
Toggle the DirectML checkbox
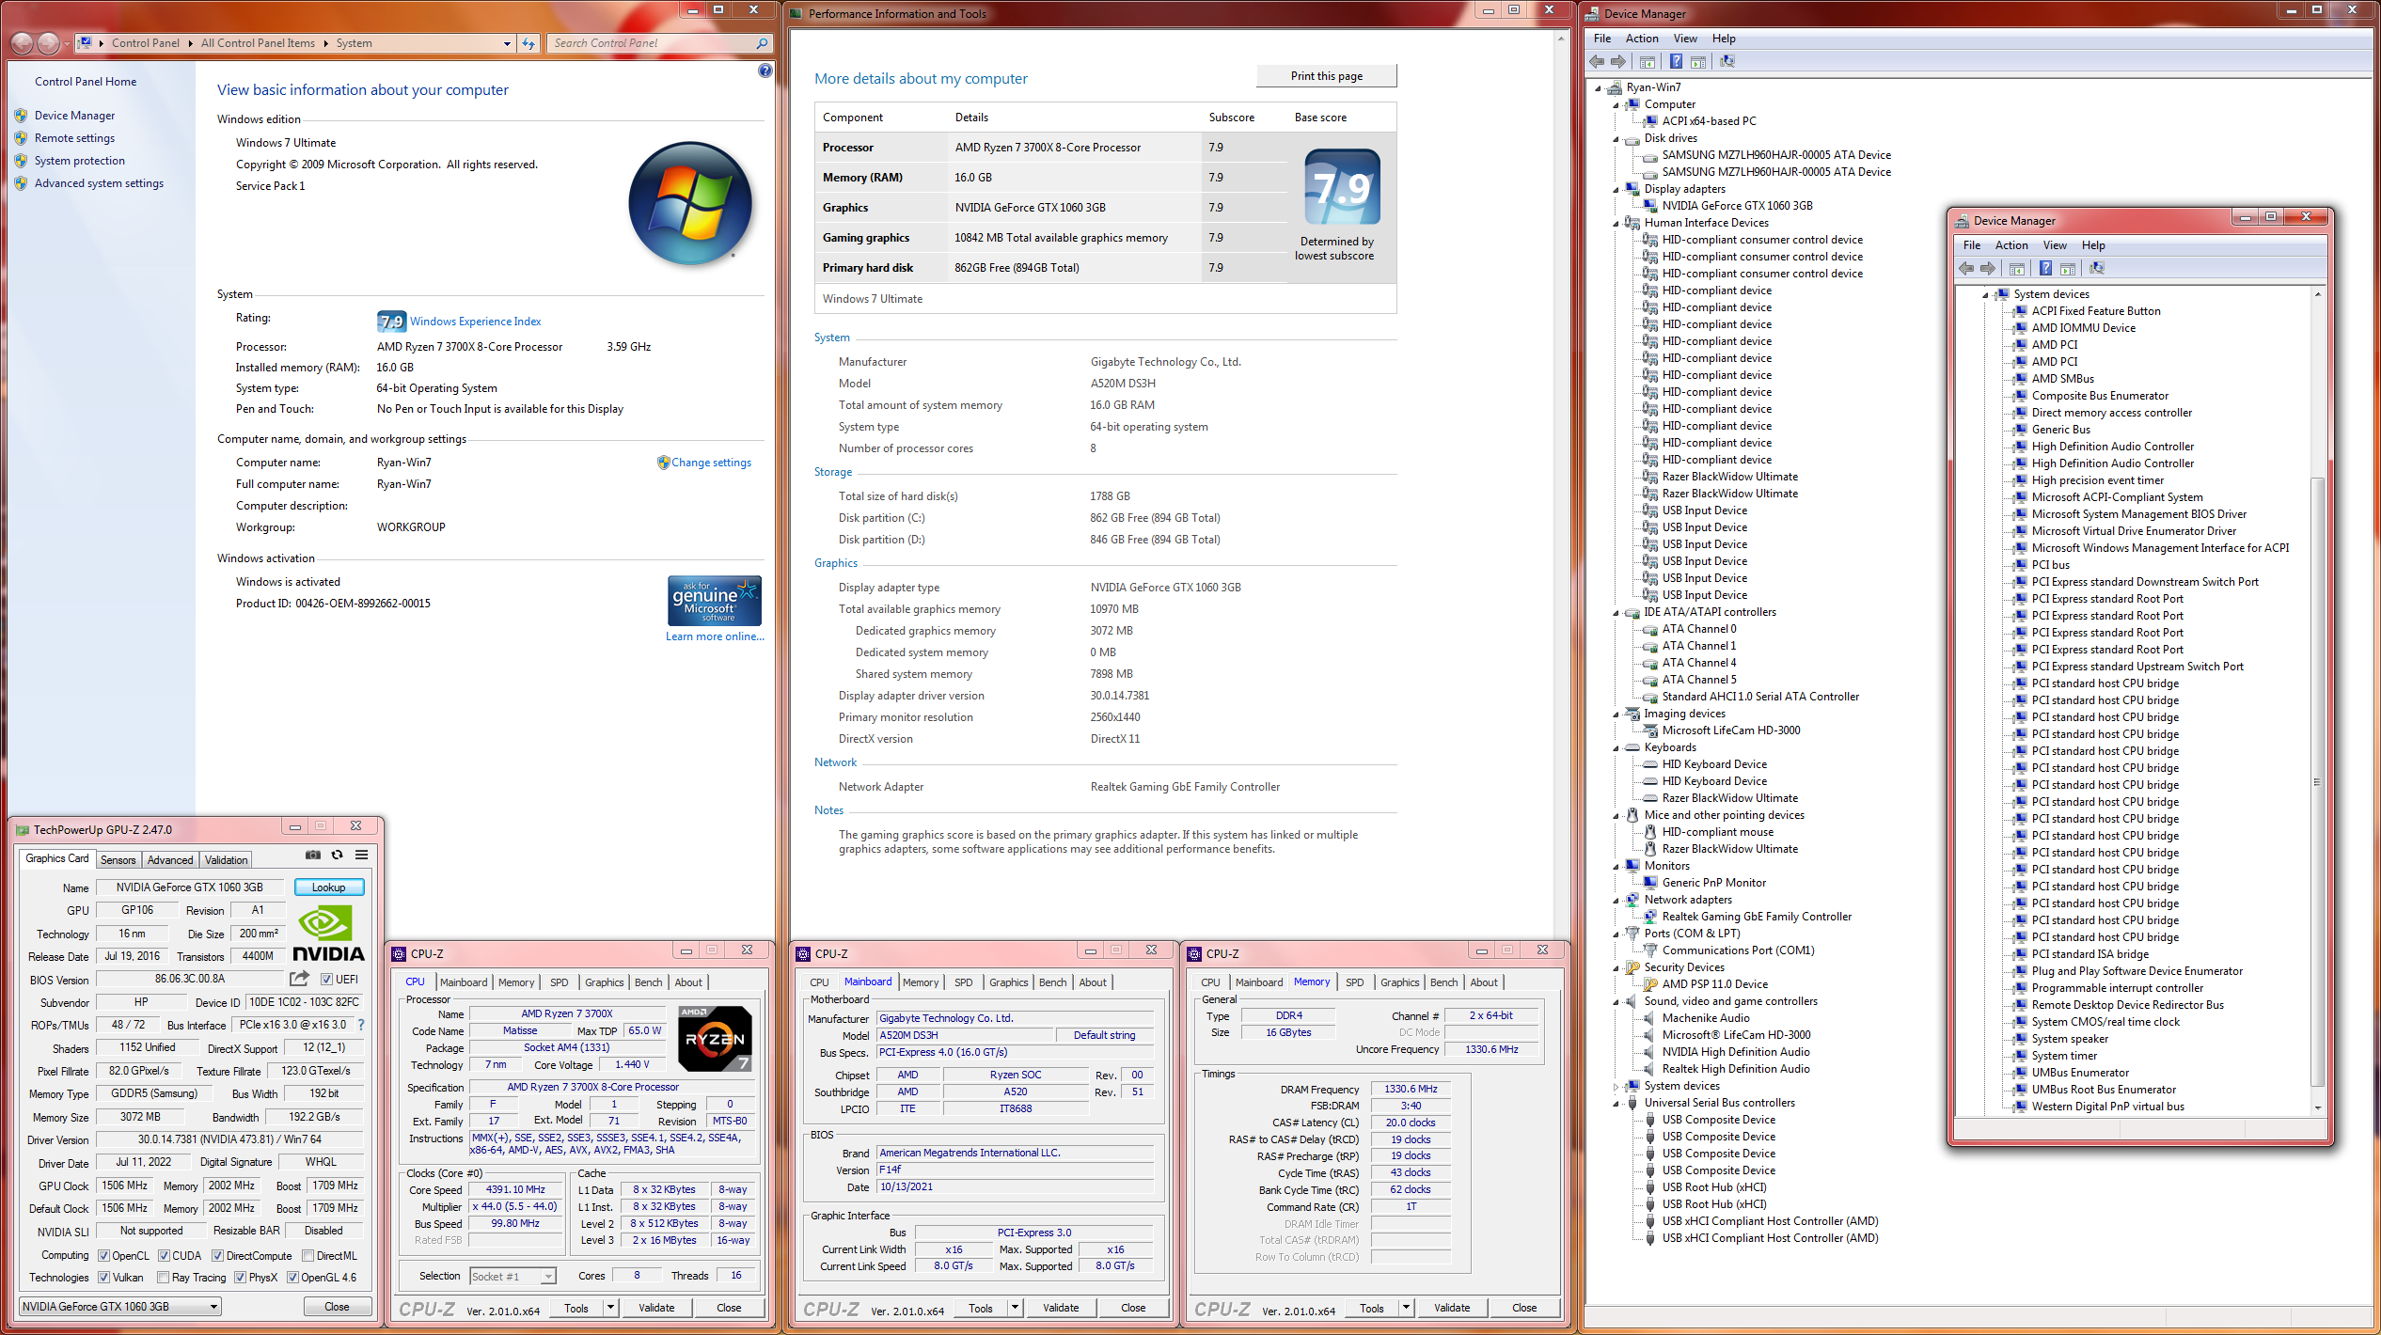(307, 1255)
